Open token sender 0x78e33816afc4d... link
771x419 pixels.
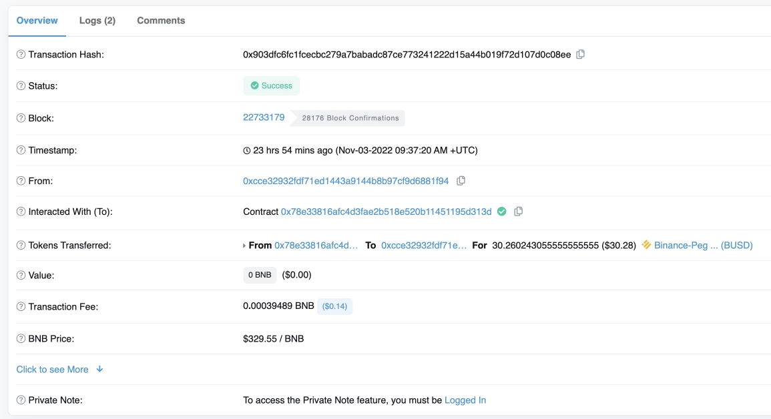pos(316,245)
